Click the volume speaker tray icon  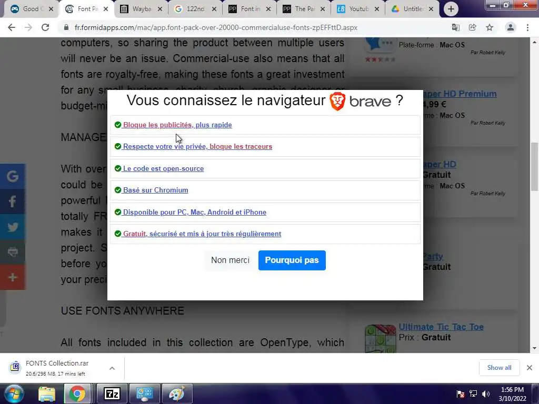click(486, 394)
